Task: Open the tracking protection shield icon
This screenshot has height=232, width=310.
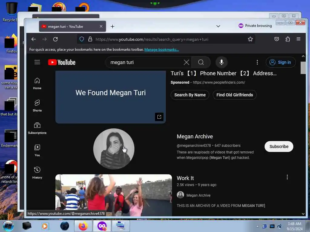Action: click(82, 39)
